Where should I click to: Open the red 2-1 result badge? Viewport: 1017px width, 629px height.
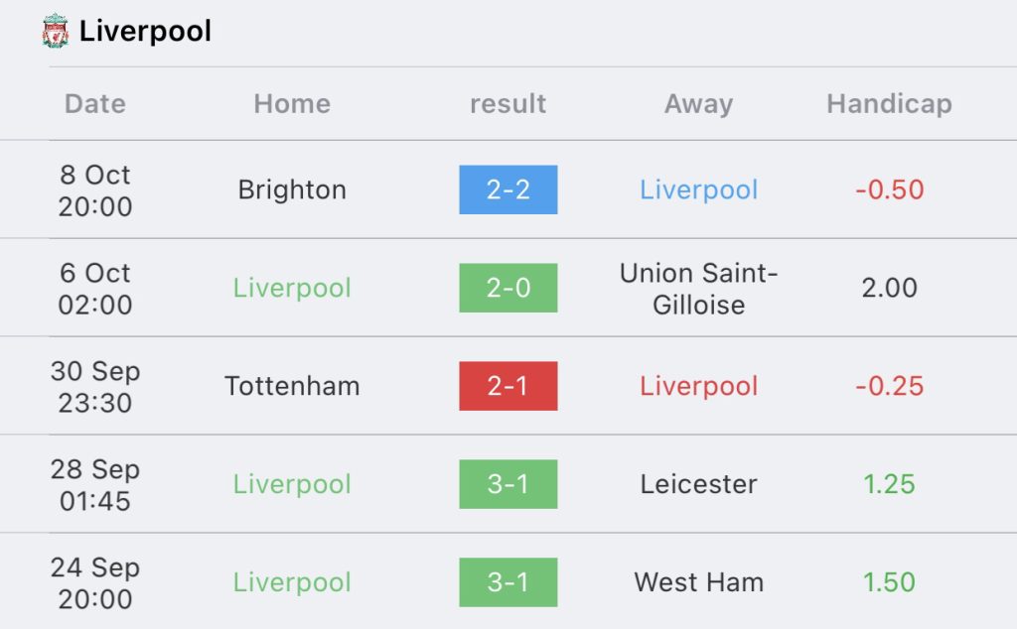coord(508,386)
